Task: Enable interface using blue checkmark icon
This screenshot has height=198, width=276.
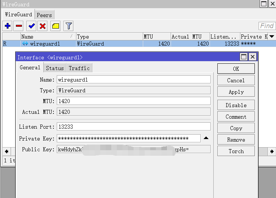Action: pyautogui.click(x=32, y=26)
